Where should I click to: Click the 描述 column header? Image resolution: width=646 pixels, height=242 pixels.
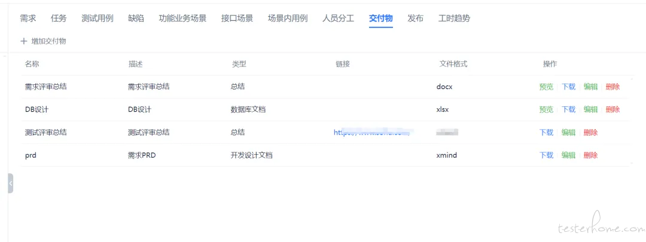point(136,64)
